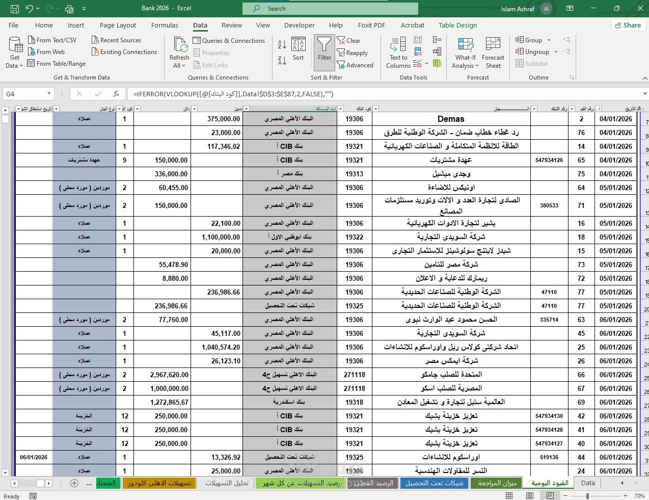Click the Consolidate icon
649x500 pixels.
tap(437, 40)
